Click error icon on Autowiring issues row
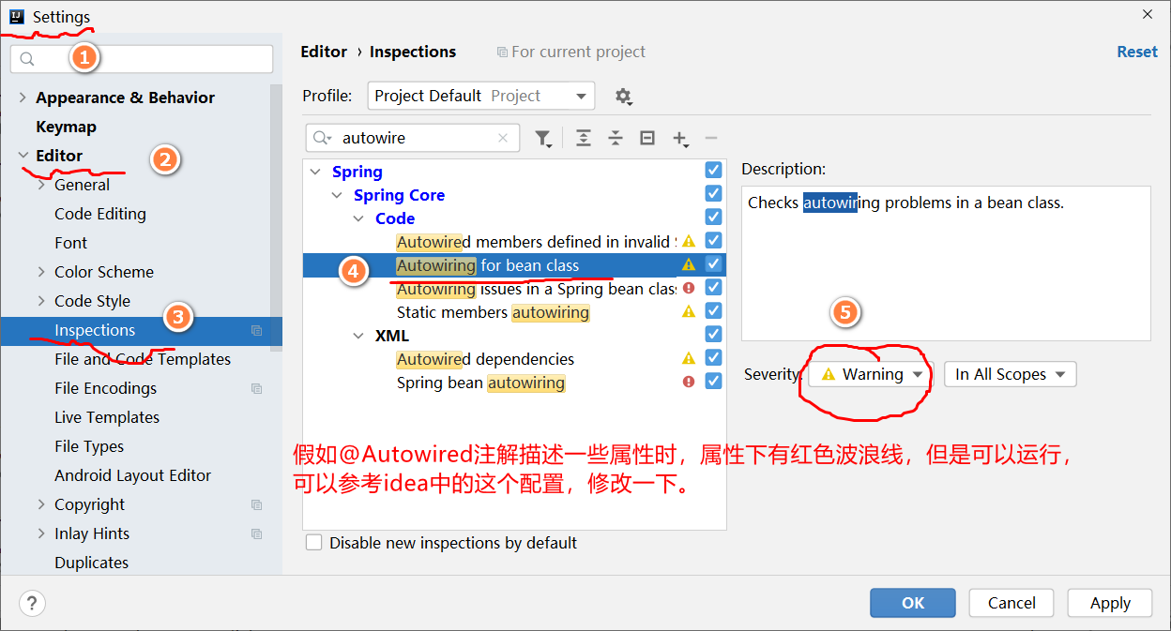Viewport: 1171px width, 631px height. click(x=689, y=288)
